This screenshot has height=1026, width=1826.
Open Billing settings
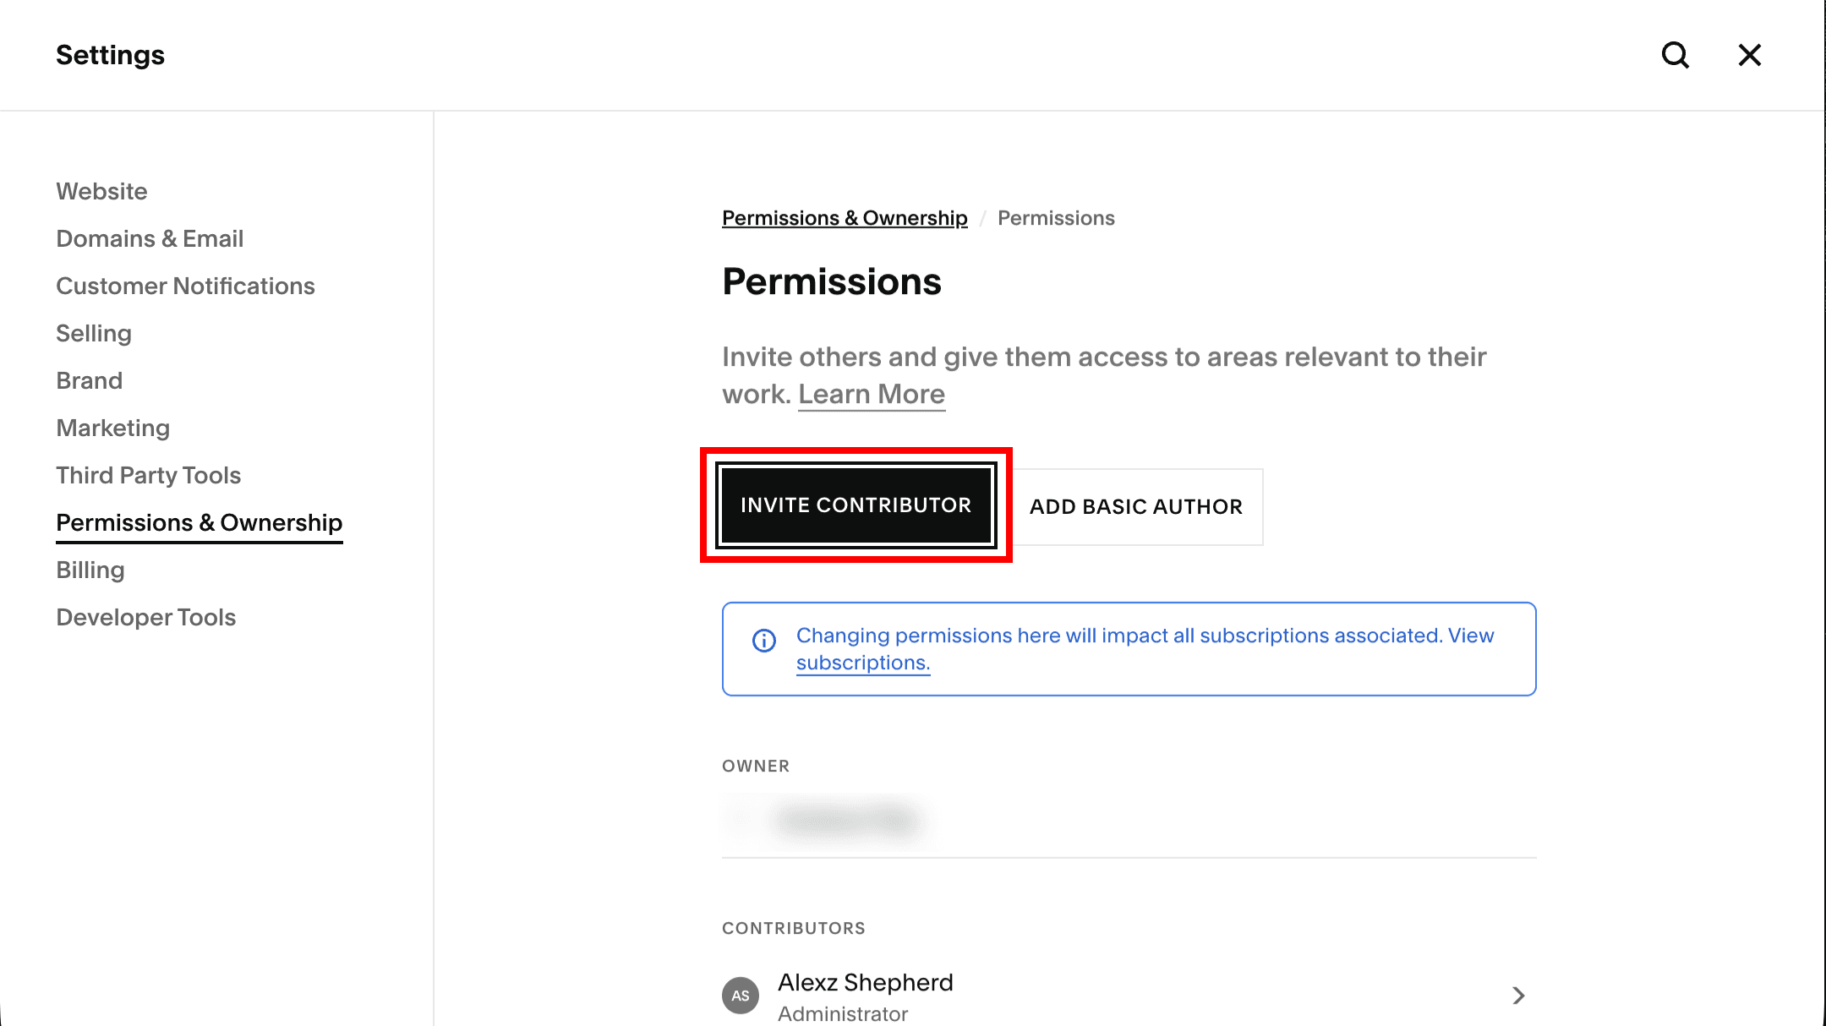pos(90,570)
